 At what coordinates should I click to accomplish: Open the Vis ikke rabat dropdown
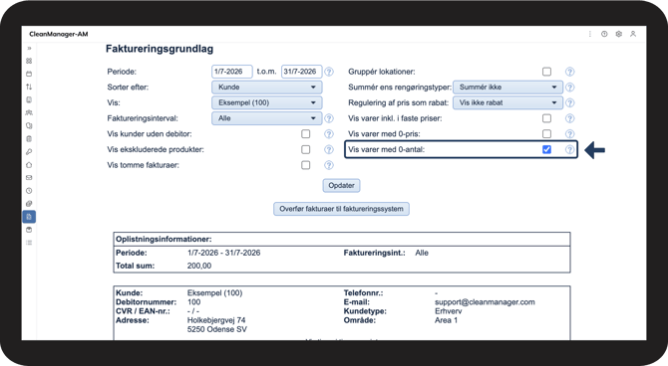click(x=507, y=102)
